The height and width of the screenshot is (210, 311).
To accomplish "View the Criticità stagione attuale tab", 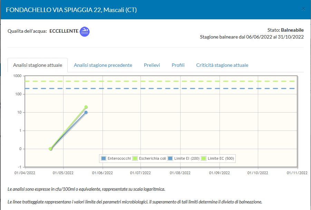I will 222,65.
